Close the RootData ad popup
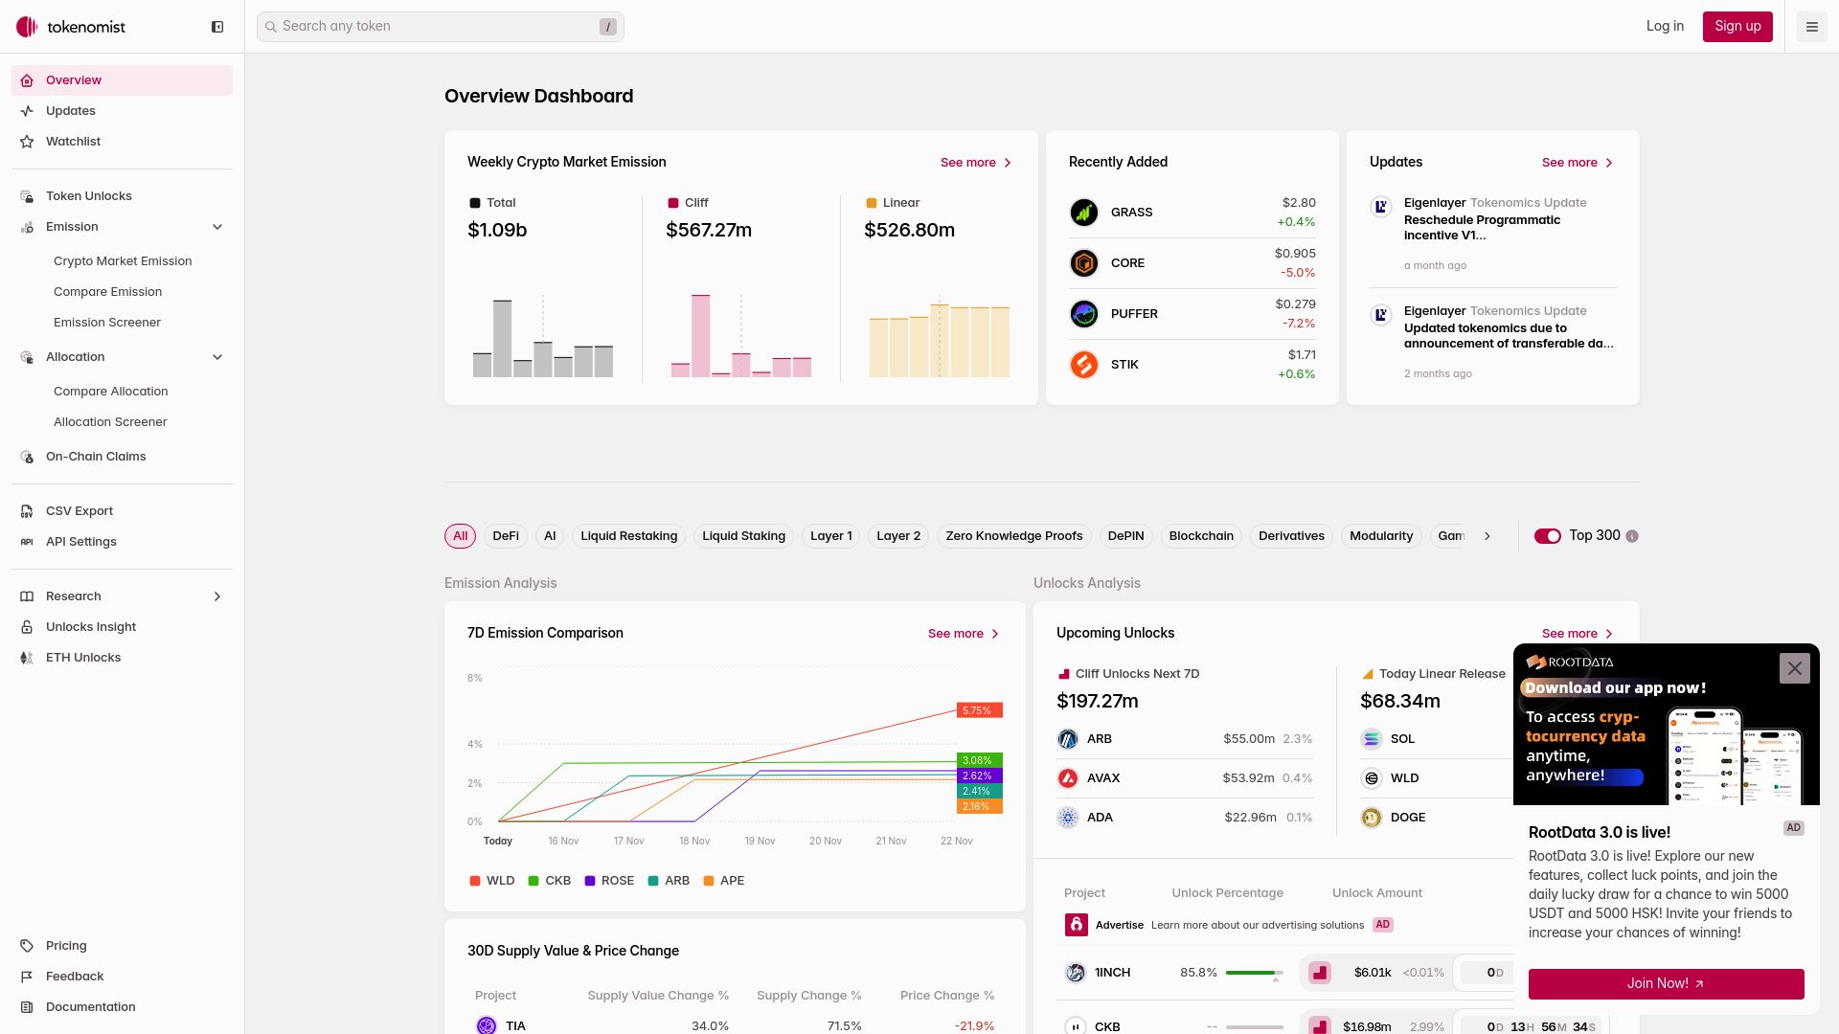Image resolution: width=1839 pixels, height=1034 pixels. tap(1795, 668)
